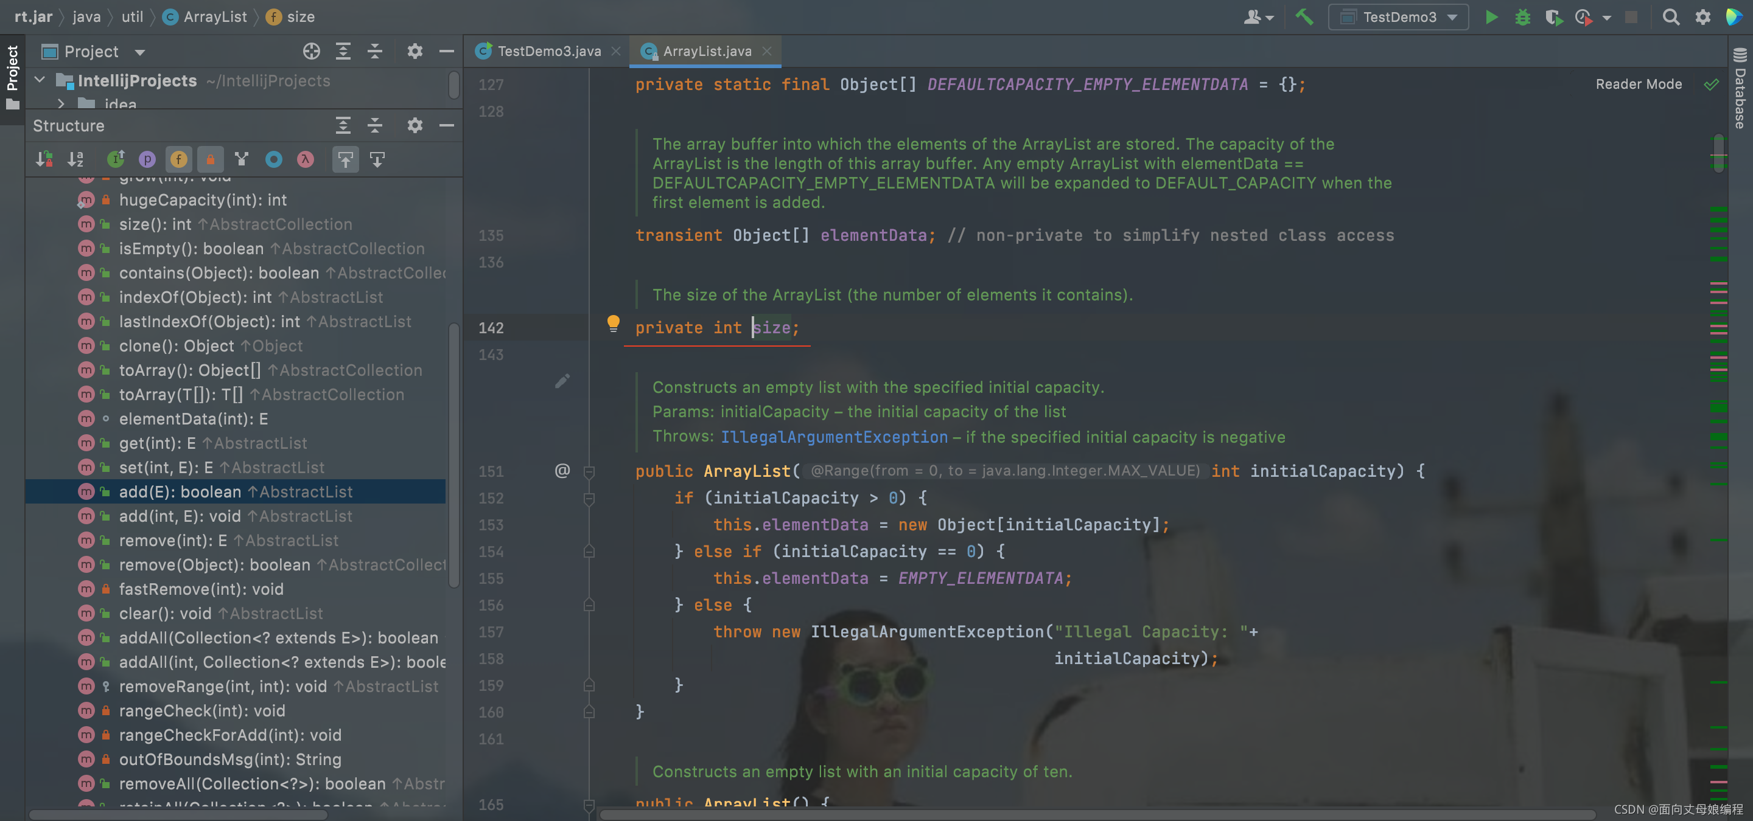Click the intention lightbulb on line 142

[613, 322]
